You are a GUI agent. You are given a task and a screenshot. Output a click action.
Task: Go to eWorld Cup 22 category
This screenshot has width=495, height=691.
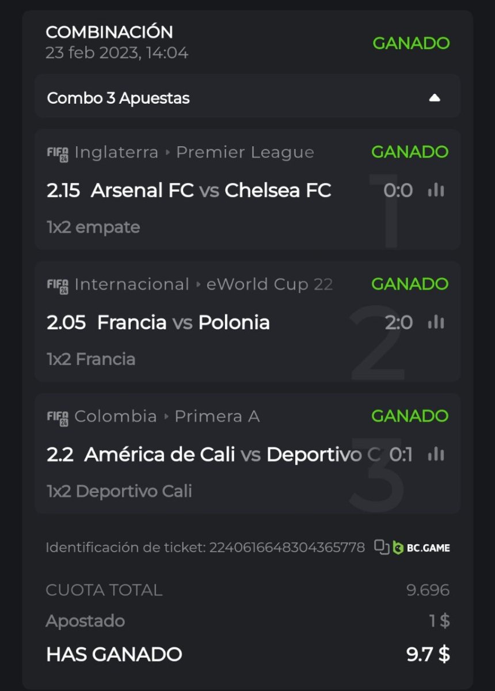coord(269,284)
